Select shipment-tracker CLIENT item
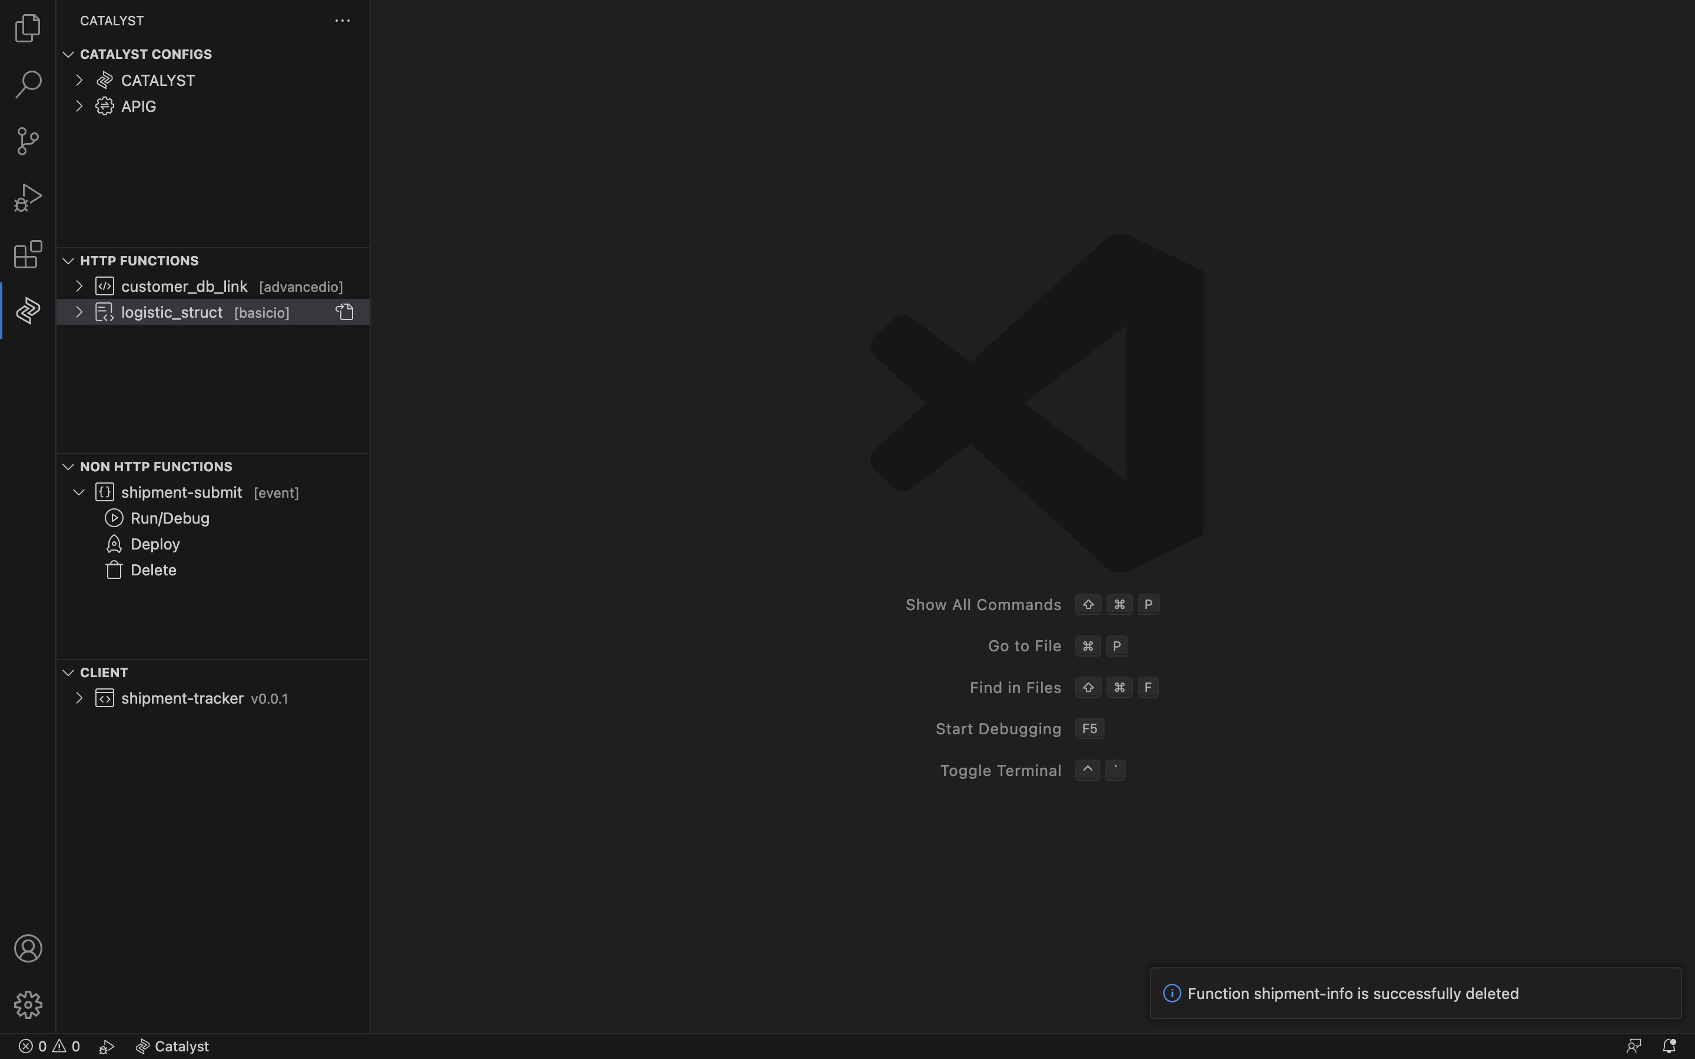 (182, 698)
